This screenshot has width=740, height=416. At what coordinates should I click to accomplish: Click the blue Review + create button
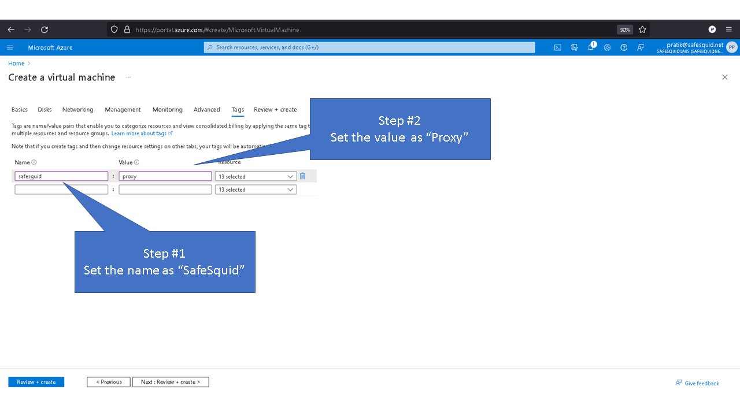tap(36, 382)
